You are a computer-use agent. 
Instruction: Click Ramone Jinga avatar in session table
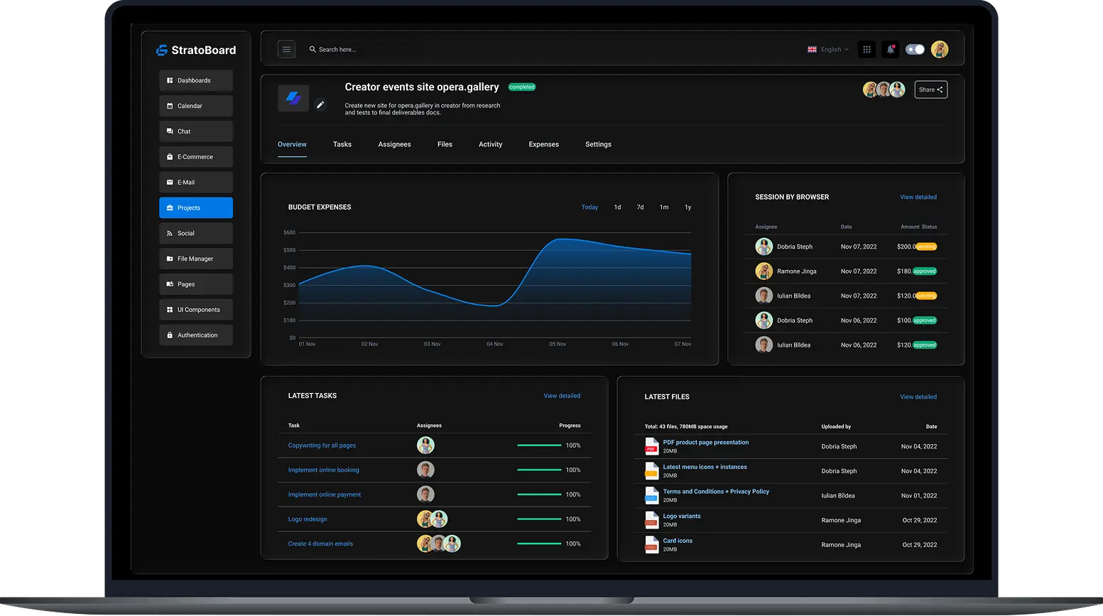coord(764,271)
